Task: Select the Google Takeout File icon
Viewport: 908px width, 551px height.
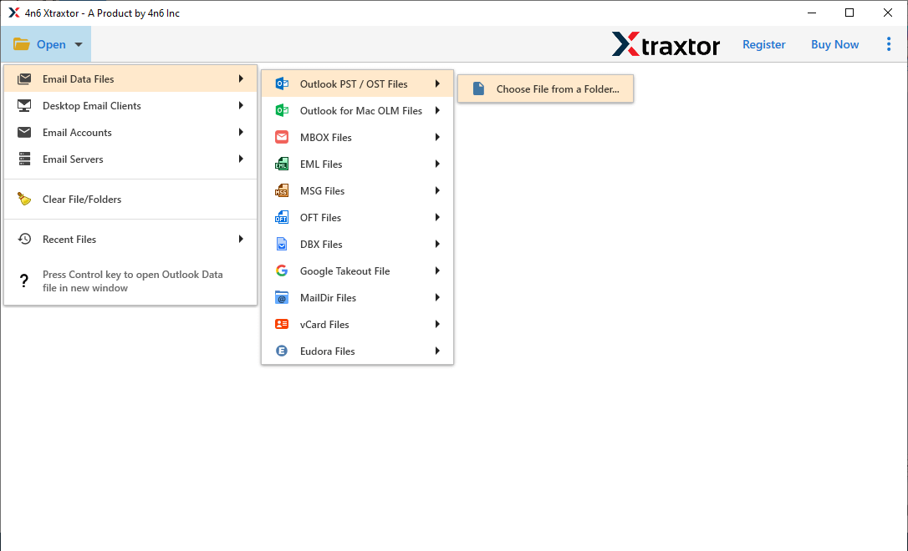Action: pos(282,270)
